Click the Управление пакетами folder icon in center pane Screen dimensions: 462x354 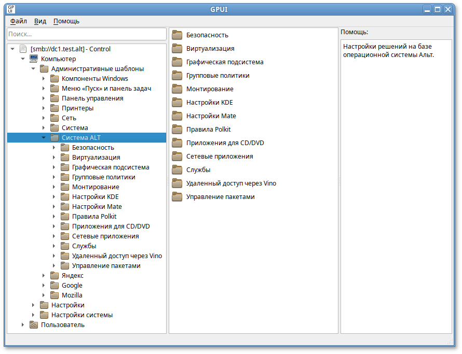pos(178,197)
